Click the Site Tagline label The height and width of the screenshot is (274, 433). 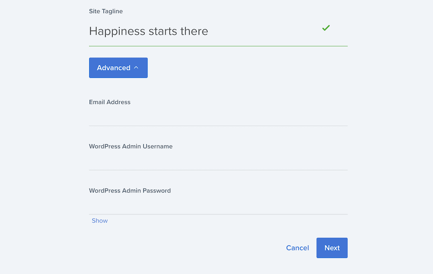(x=106, y=11)
